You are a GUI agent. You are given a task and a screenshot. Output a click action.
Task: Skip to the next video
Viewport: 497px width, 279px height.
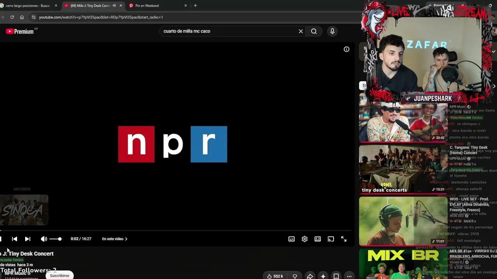tap(28, 239)
